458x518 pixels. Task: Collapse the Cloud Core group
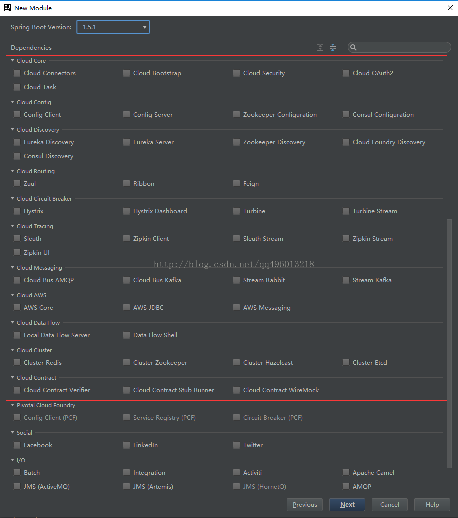pyautogui.click(x=12, y=61)
